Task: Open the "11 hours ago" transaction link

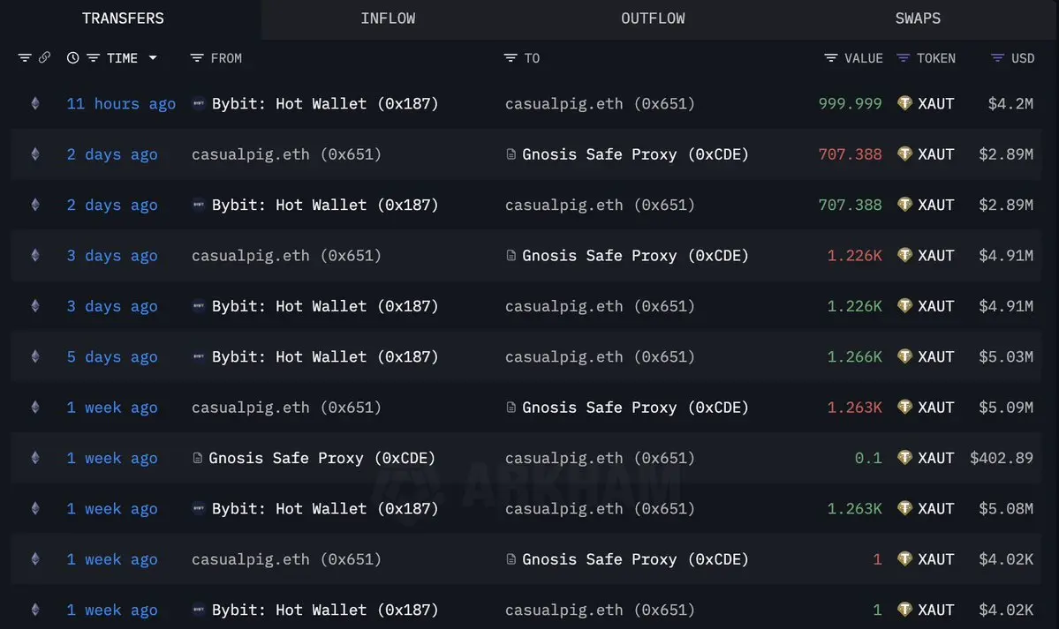Action: [121, 103]
